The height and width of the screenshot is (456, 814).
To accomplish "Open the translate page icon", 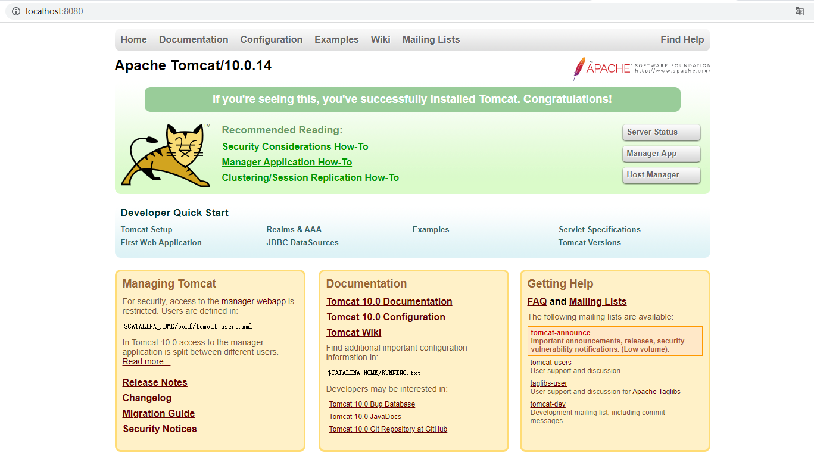I will pos(800,11).
